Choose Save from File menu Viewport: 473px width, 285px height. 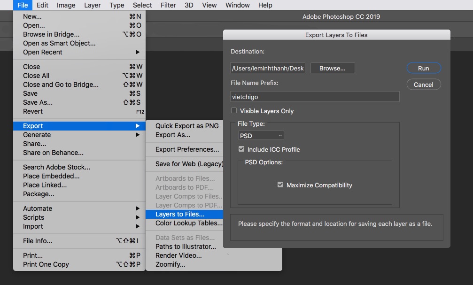(79, 93)
